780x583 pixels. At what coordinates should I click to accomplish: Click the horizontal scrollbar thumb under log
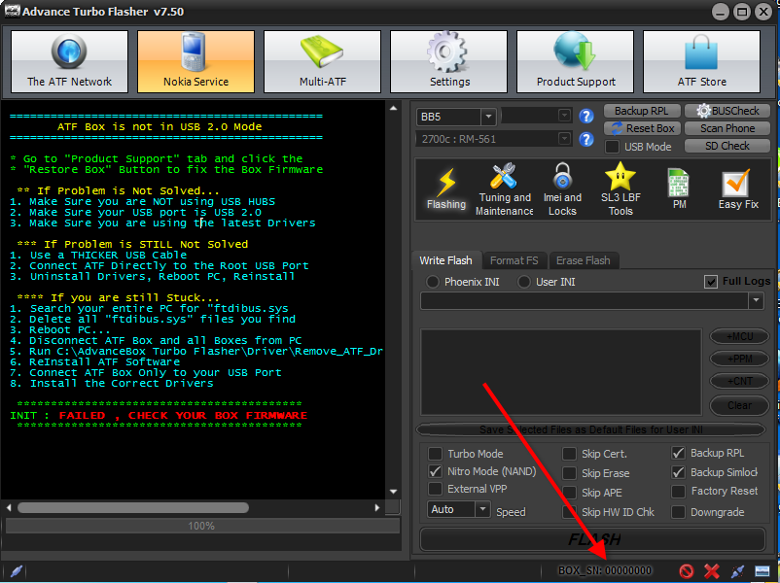coord(133,507)
